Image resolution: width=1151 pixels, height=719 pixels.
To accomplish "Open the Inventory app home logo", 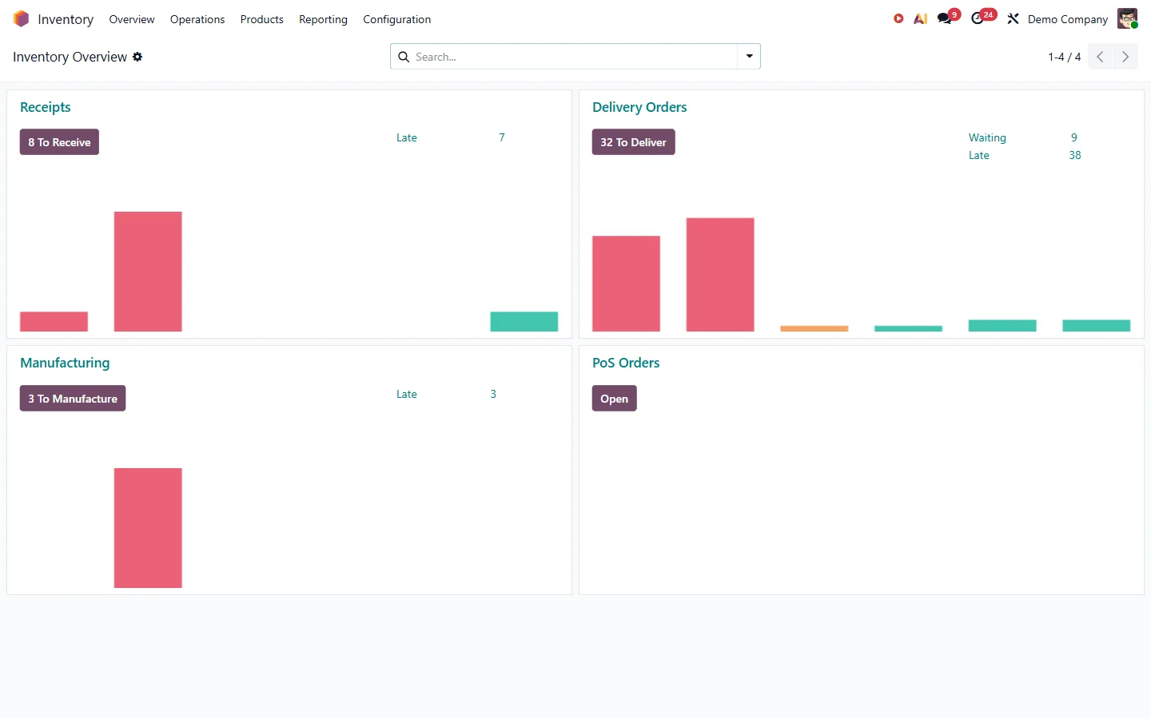I will click(21, 18).
